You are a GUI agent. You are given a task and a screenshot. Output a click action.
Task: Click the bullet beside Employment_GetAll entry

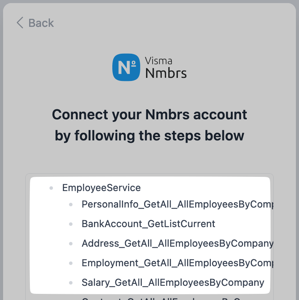click(x=71, y=263)
